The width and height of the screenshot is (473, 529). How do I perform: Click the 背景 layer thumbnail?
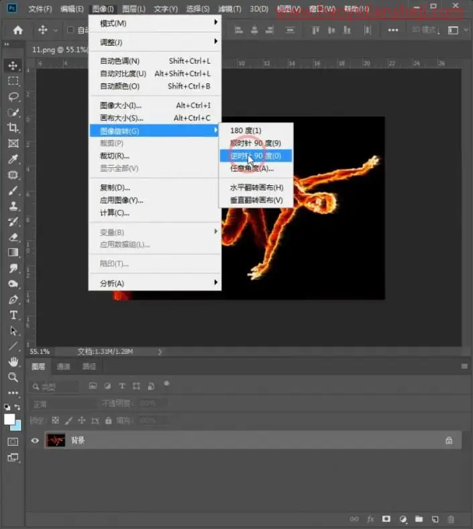(x=56, y=440)
